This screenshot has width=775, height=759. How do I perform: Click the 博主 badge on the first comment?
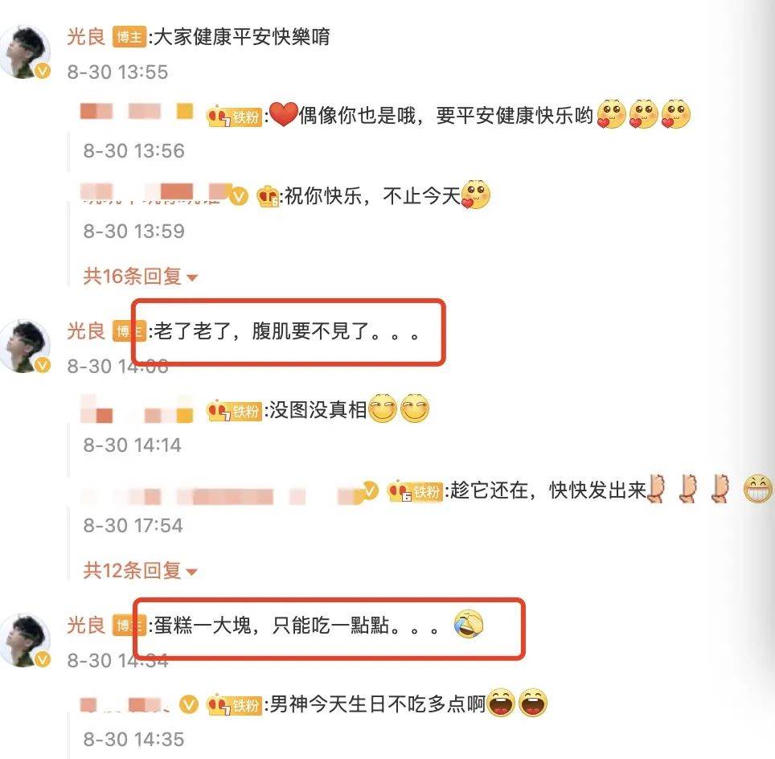pos(129,37)
